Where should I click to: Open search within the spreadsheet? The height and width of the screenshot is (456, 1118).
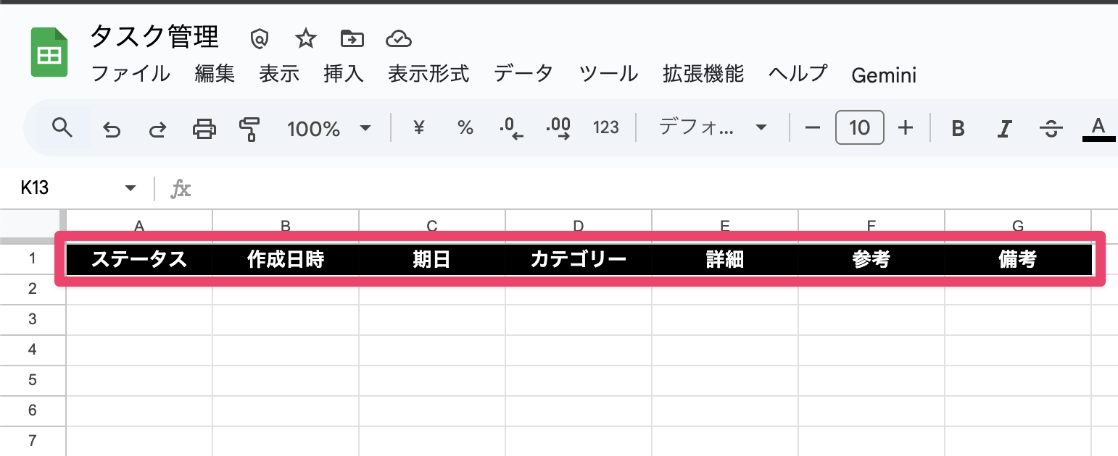coord(62,127)
